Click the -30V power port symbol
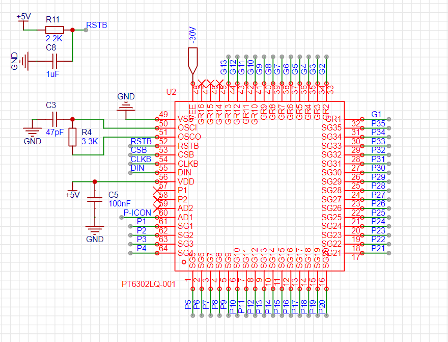 [192, 61]
